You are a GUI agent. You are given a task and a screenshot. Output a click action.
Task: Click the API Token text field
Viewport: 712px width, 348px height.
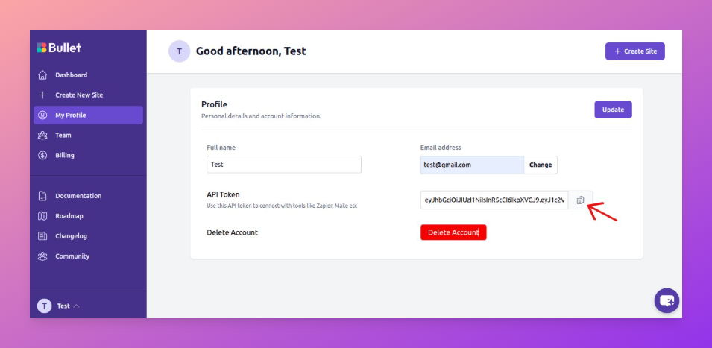494,200
